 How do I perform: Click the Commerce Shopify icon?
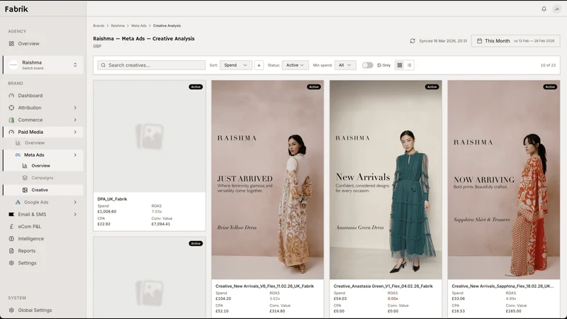11,120
